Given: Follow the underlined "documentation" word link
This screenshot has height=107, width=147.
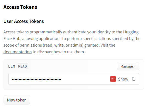Looking at the screenshot, I should pos(18,52).
